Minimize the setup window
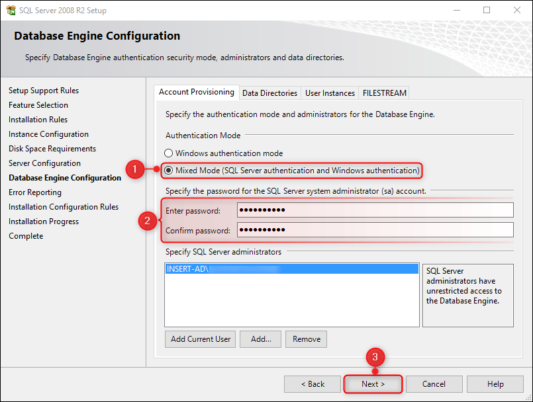Viewport: 533px width, 402px height. (457, 10)
